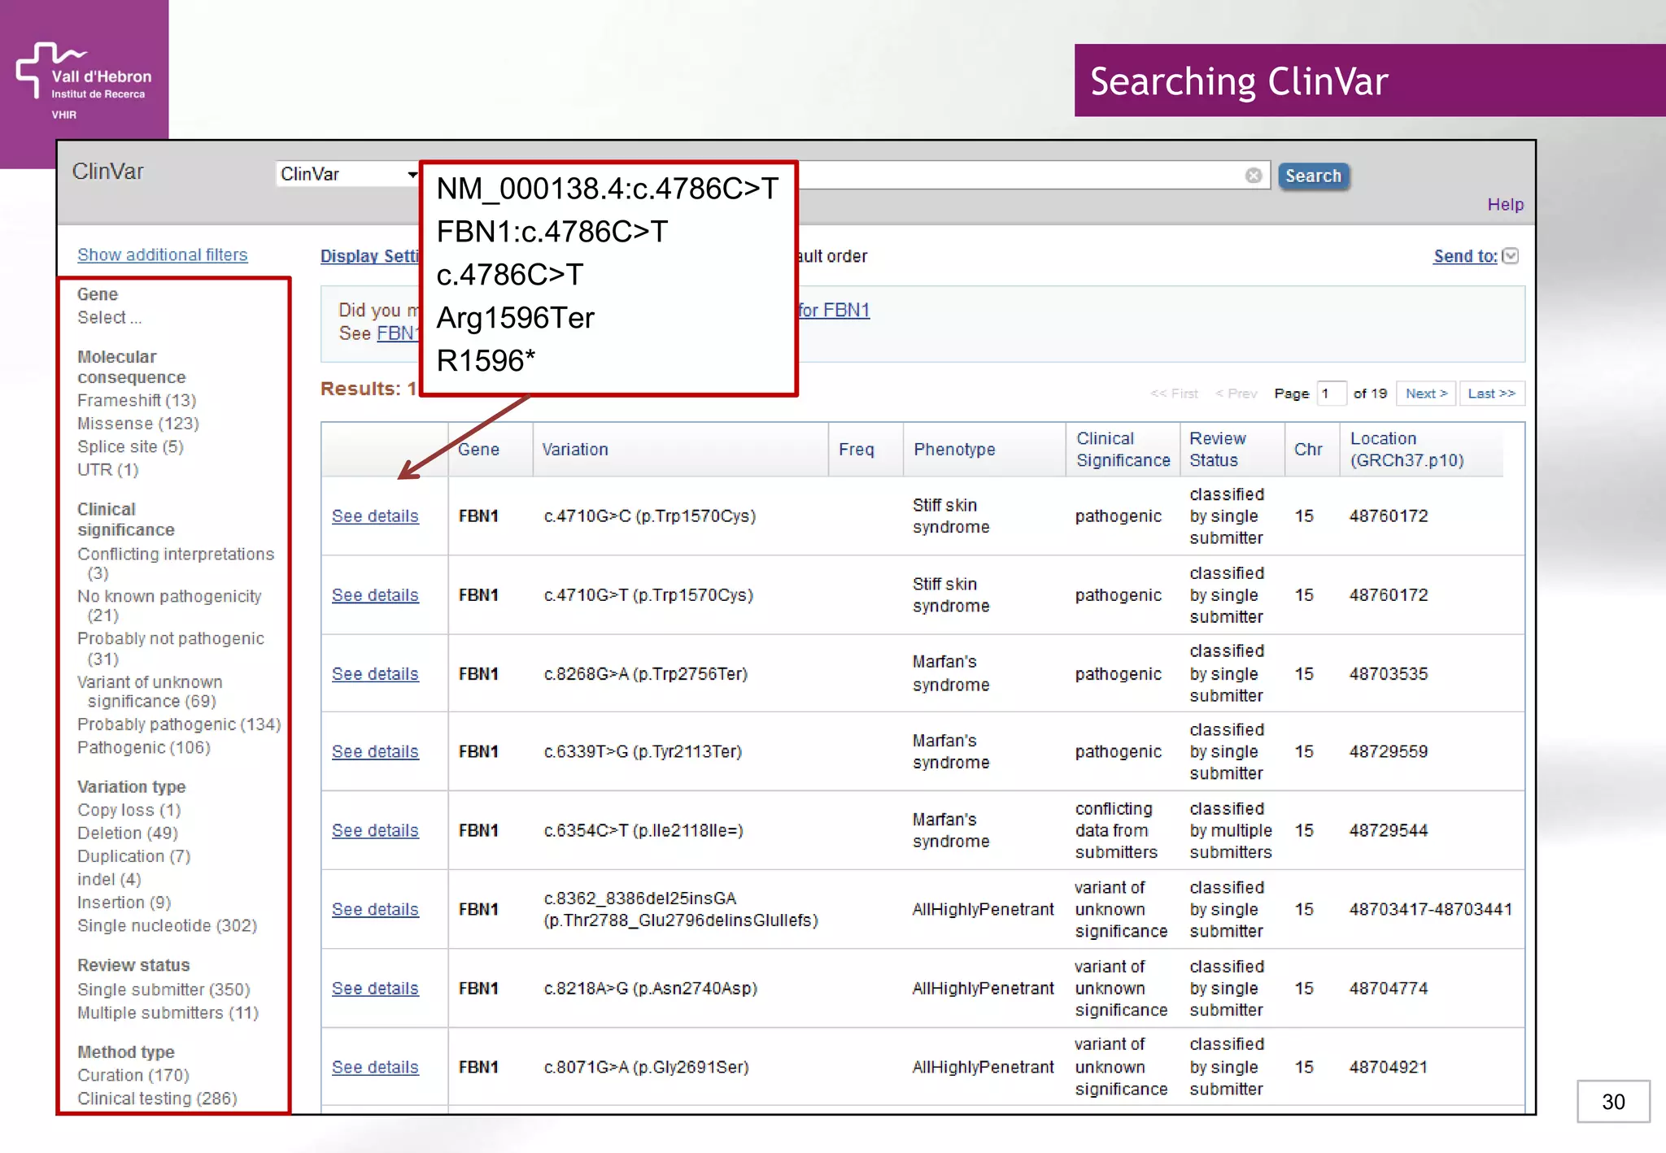Select location value 48729544
This screenshot has width=1666, height=1153.
(1389, 831)
